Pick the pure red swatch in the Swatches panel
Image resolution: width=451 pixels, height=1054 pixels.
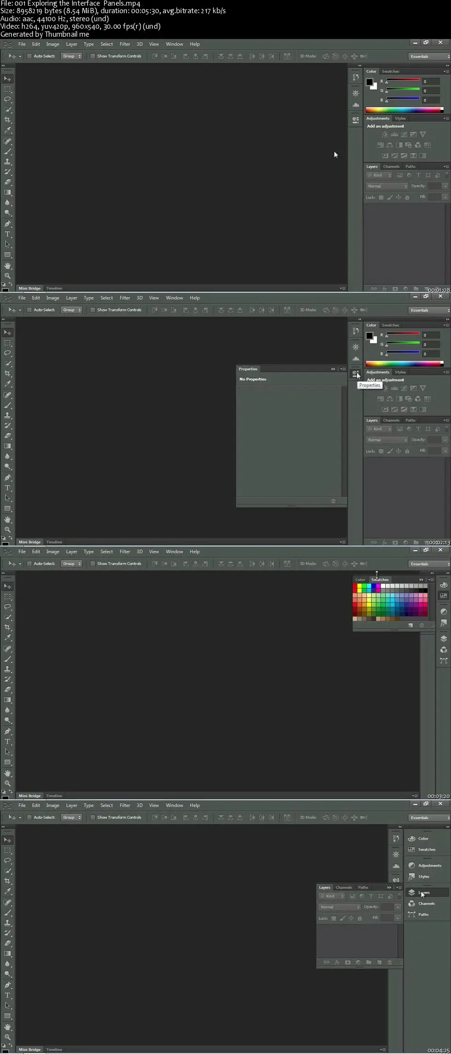tap(355, 586)
